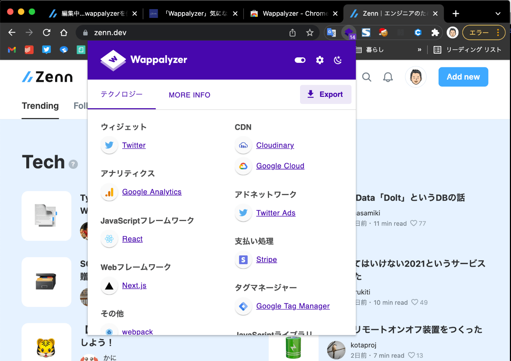Image resolution: width=511 pixels, height=361 pixels.
Task: Switch to the 「Wappalyzer」気にな browser tab
Action: 193,14
